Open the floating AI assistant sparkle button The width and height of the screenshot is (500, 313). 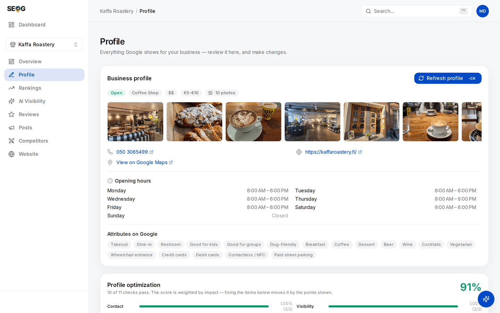click(486, 299)
